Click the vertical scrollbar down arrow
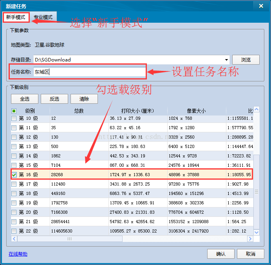Image resolution: width=271 pixels, height=265 pixels. [x=257, y=233]
